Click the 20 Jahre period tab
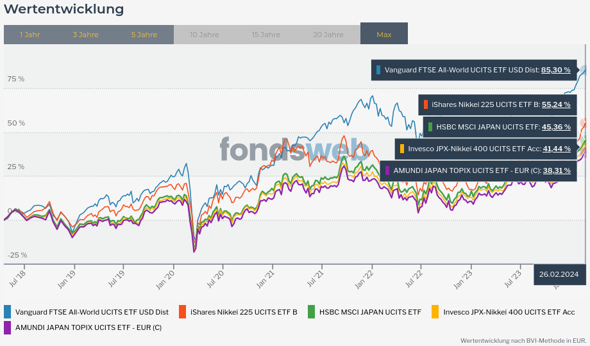The image size is (590, 346). (328, 35)
